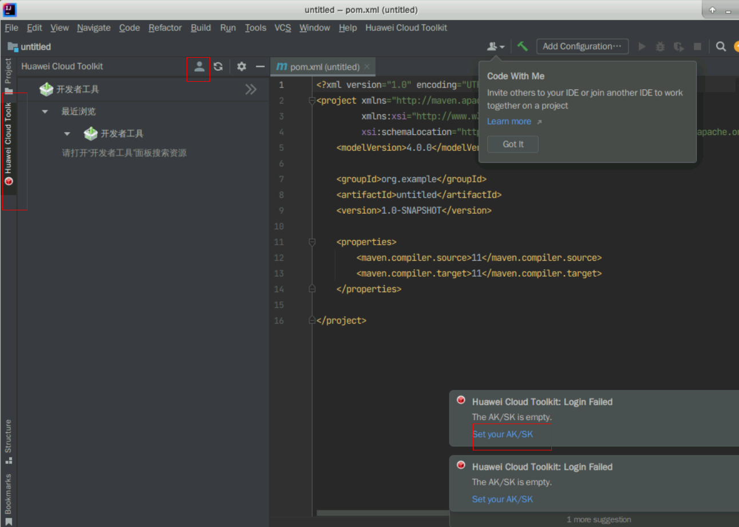The image size is (739, 527).
Task: Open the Huawei Cloud Toolkit menu
Action: tap(406, 27)
